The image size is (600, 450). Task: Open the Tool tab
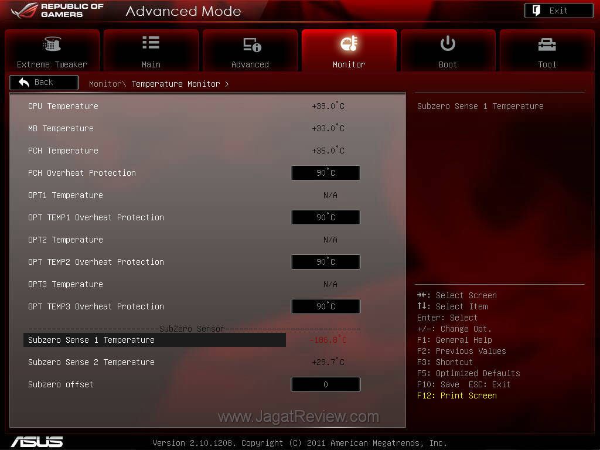pos(547,50)
